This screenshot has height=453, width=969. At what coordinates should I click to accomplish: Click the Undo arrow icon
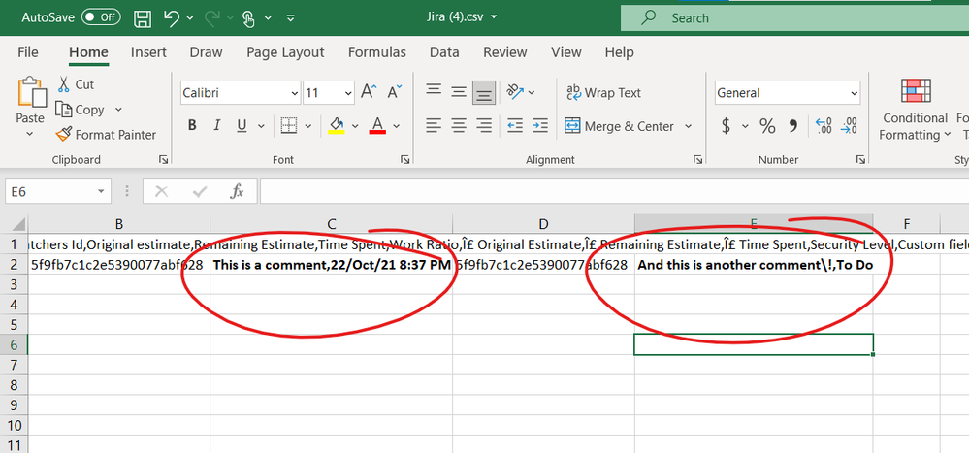tap(172, 17)
